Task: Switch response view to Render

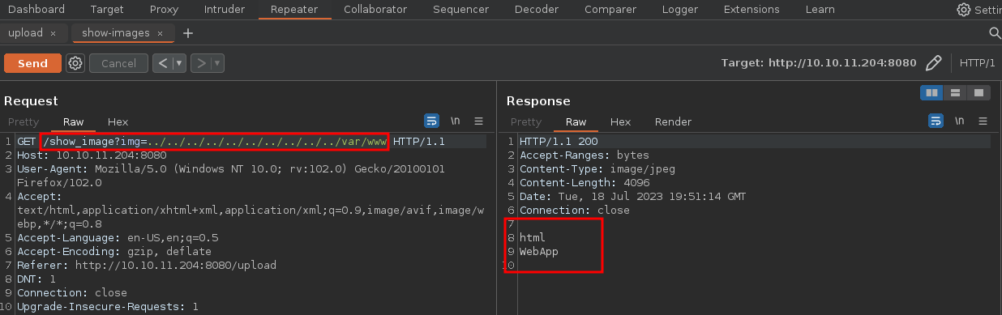Action: [673, 121]
